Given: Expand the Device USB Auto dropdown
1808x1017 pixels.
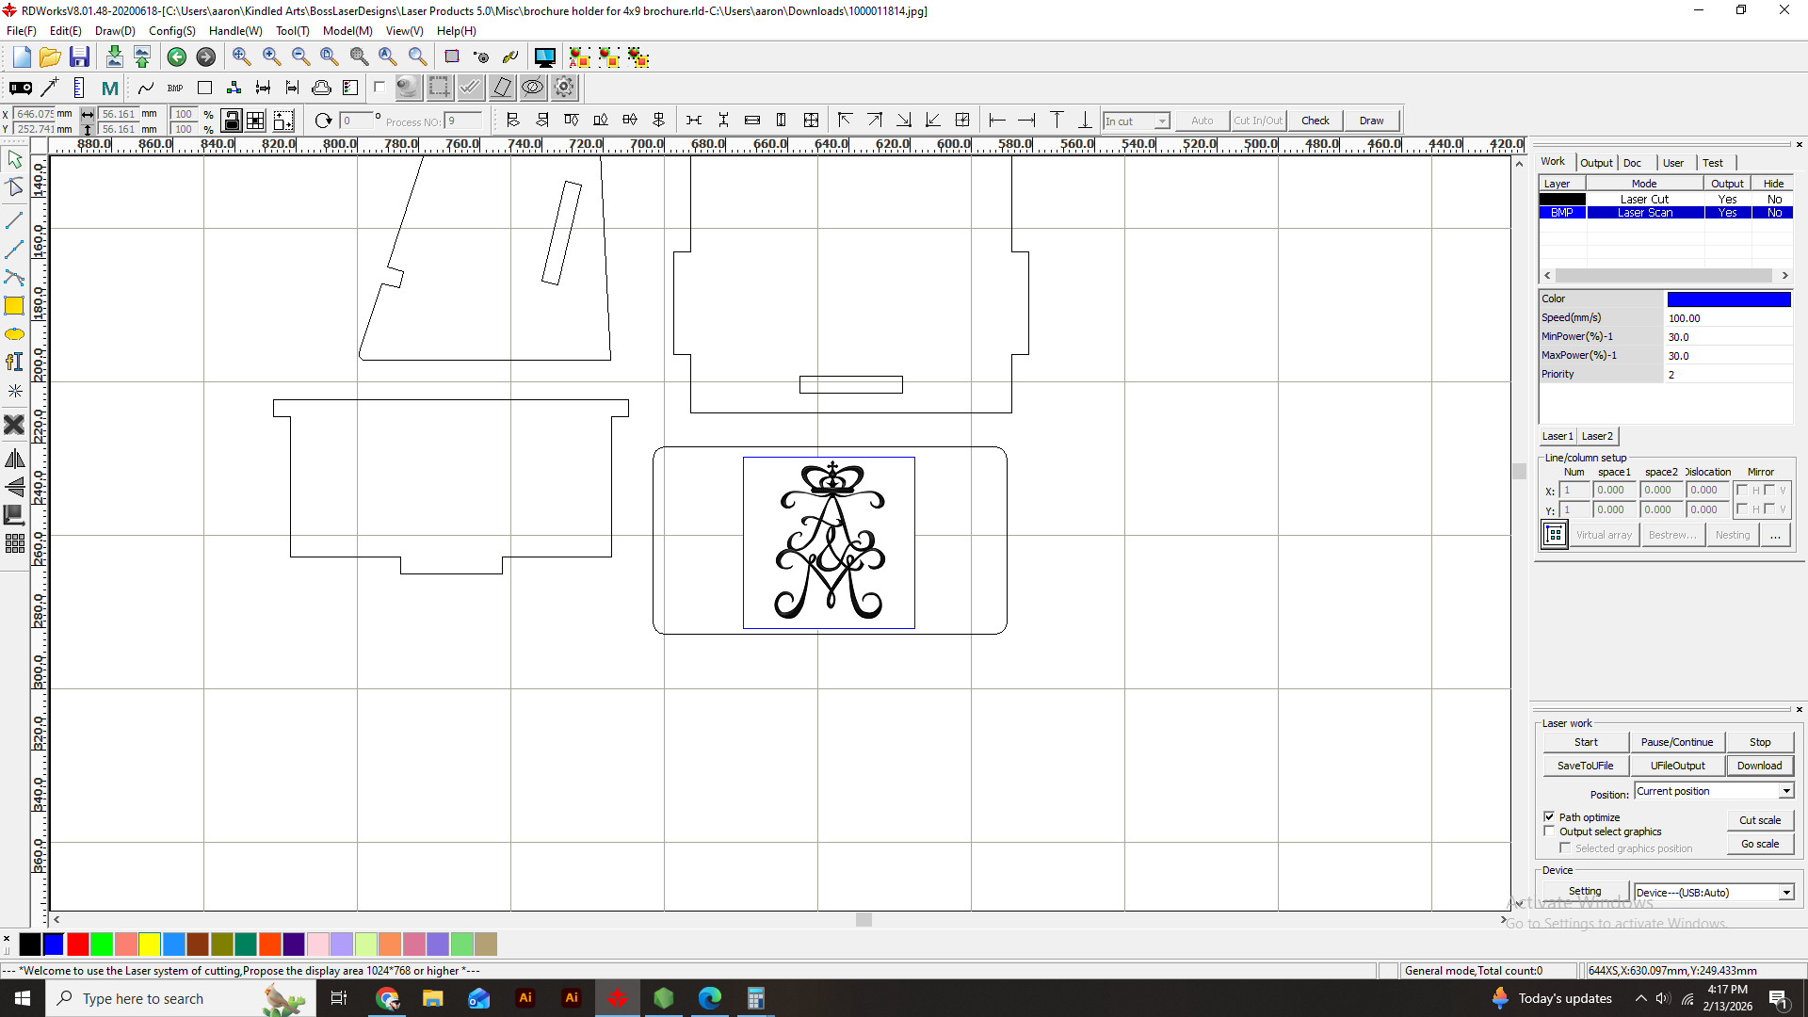Looking at the screenshot, I should [1785, 893].
